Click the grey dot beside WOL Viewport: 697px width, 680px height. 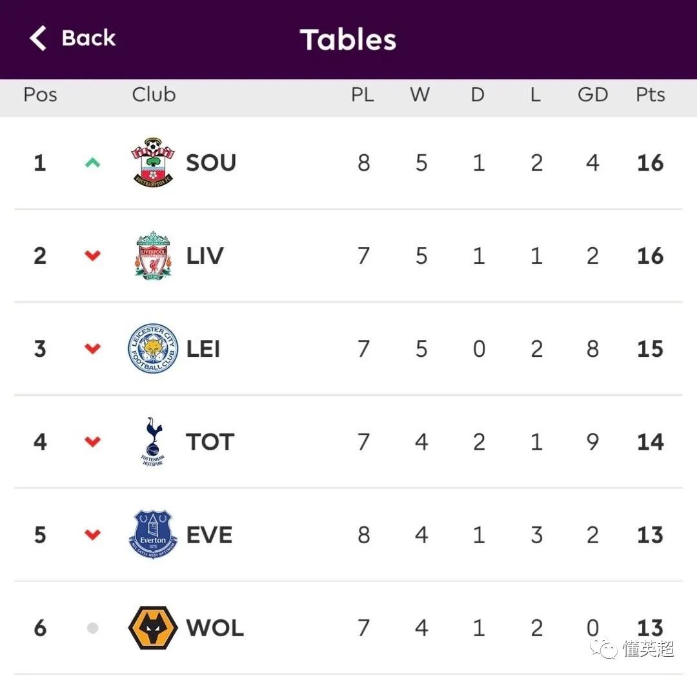click(92, 628)
